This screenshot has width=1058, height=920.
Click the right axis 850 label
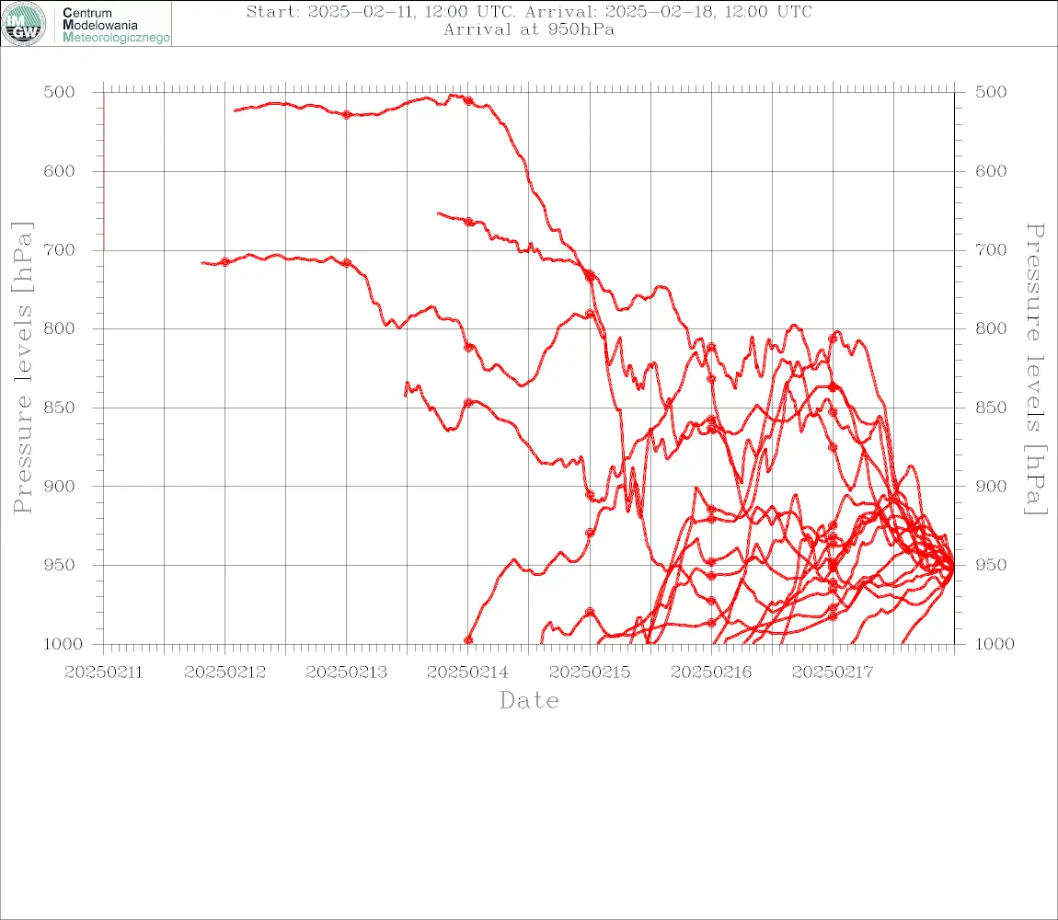pos(991,408)
